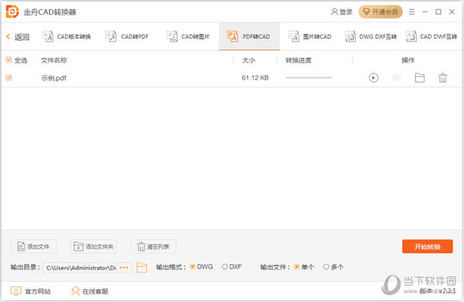Switch to 图片转CAD tab
Image resolution: width=464 pixels, height=302 pixels.
click(310, 36)
